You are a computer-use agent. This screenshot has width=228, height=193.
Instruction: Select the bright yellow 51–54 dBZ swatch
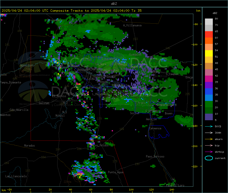(x=209, y=54)
